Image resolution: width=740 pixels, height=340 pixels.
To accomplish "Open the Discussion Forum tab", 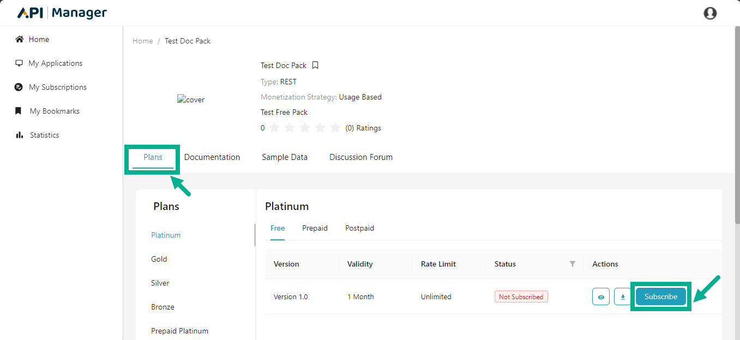I will (360, 157).
